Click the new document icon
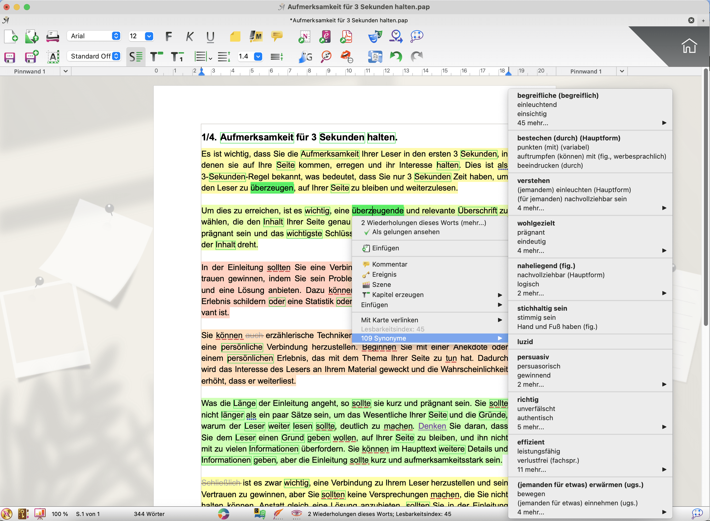Viewport: 710px width, 521px height. tap(11, 36)
